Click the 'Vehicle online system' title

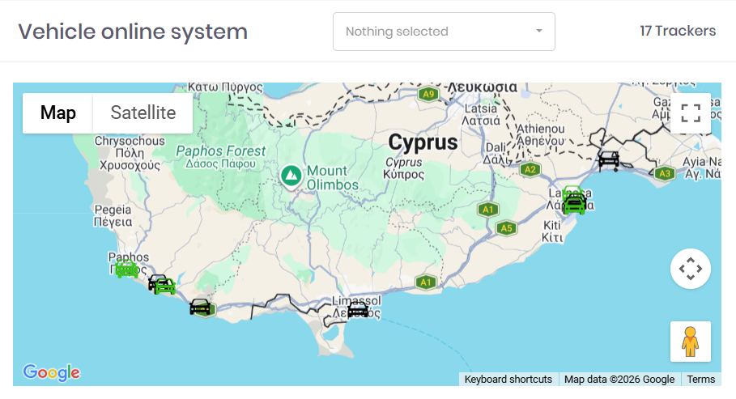tap(133, 32)
